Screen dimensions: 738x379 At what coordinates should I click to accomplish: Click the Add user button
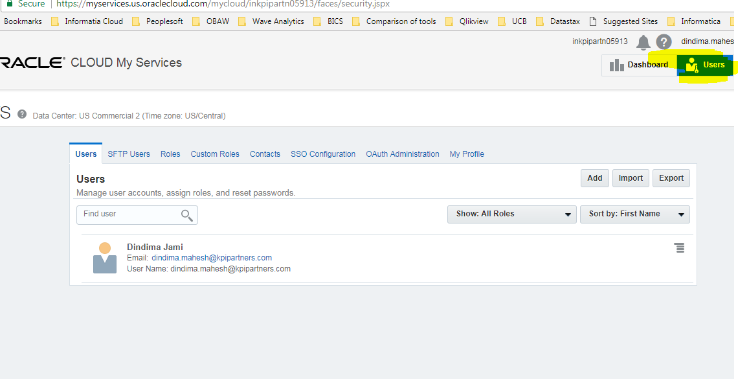pyautogui.click(x=594, y=178)
